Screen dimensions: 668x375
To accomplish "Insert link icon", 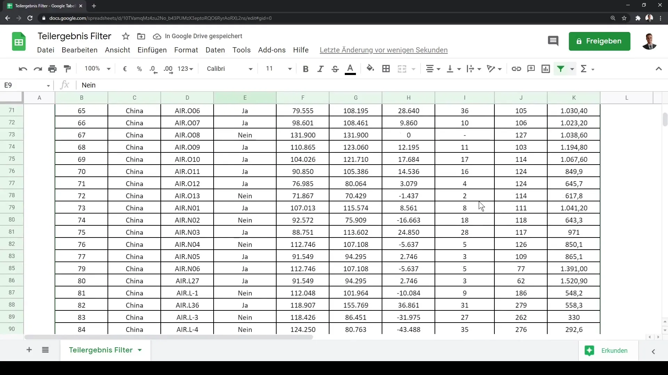I will point(516,69).
